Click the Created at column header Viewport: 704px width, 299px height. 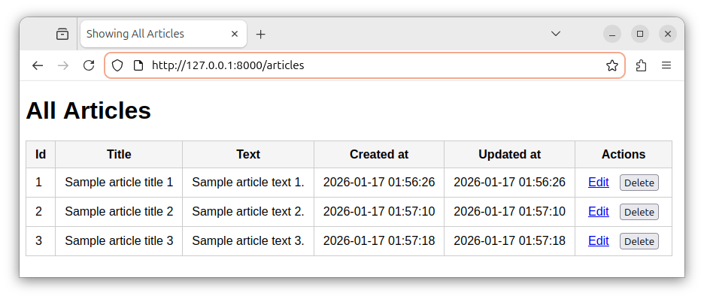(379, 155)
